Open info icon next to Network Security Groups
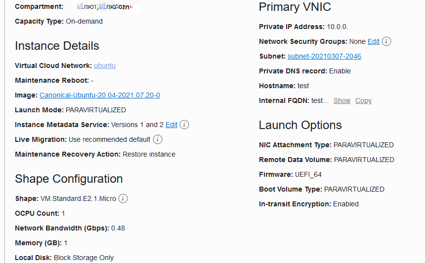This screenshot has height=263, width=425. pos(386,41)
